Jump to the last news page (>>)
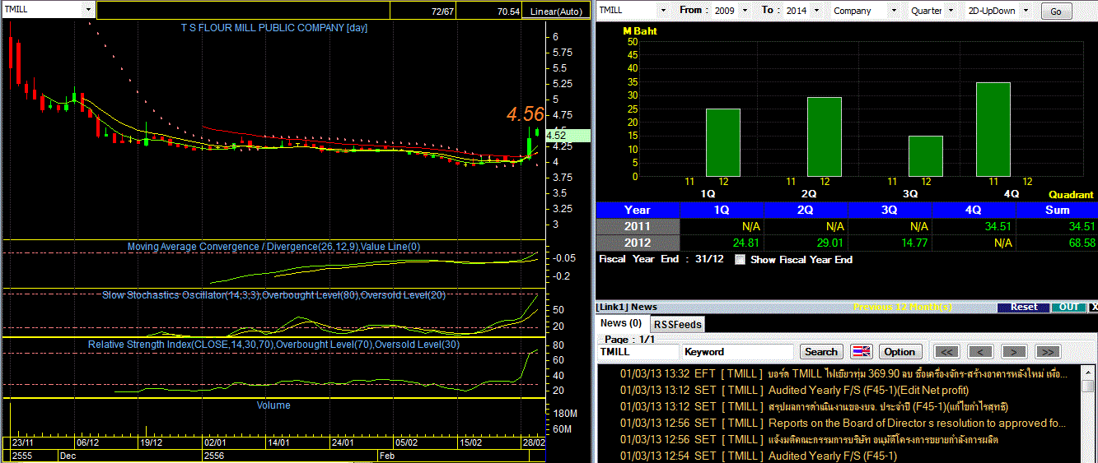 (1046, 351)
